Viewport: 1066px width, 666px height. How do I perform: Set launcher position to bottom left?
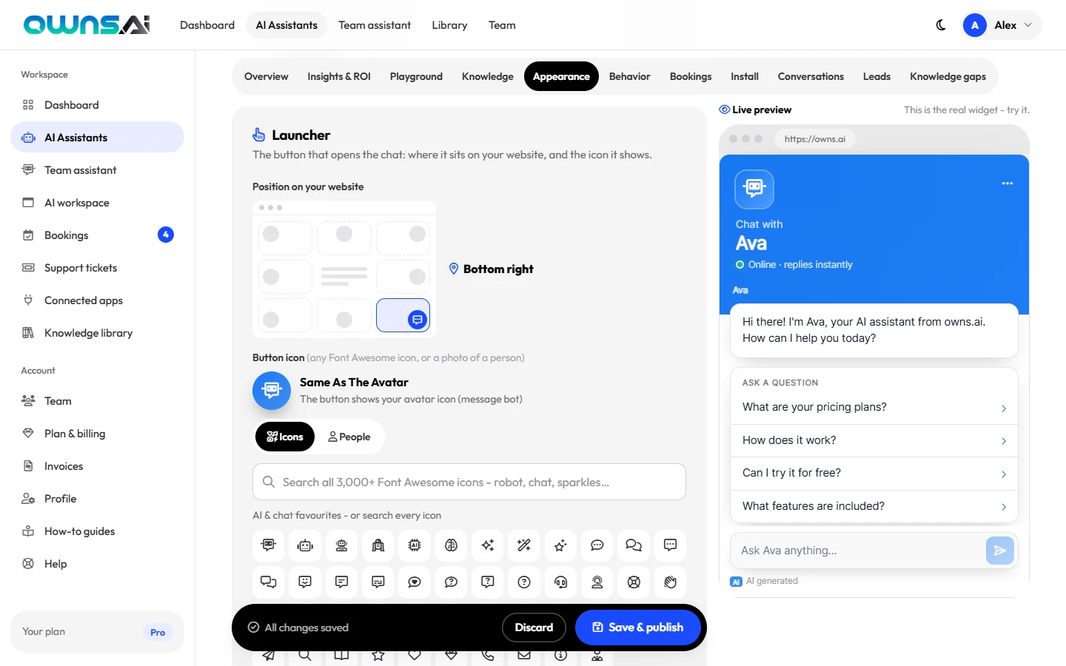pyautogui.click(x=285, y=315)
